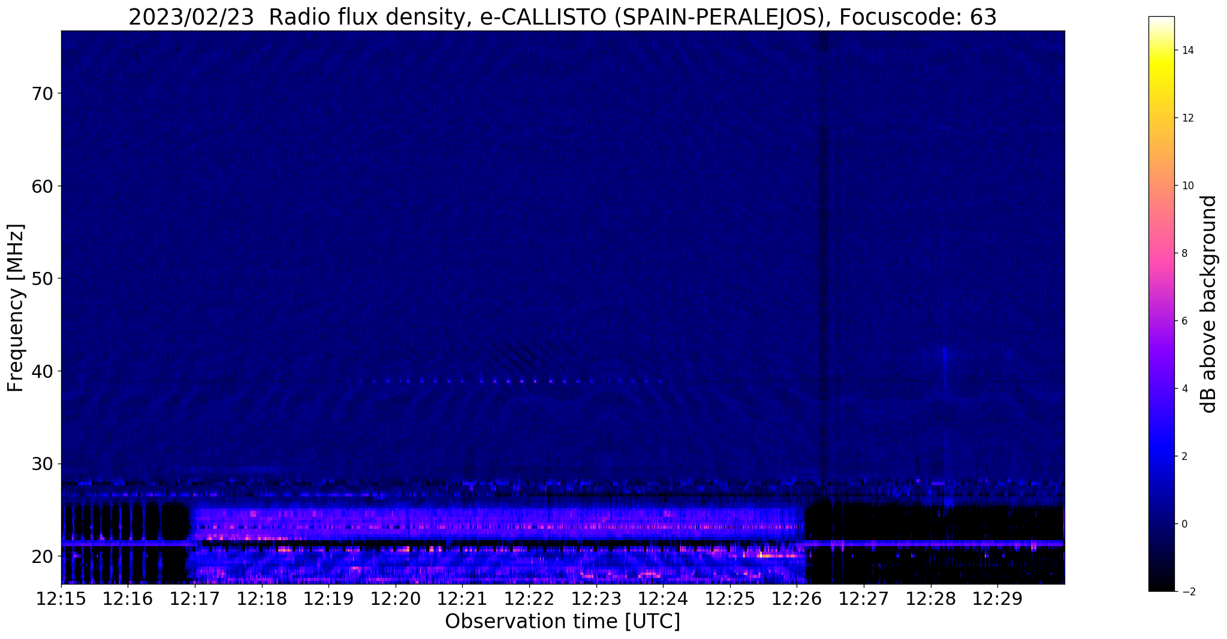This screenshot has height=639, width=1227.
Task: Click the bright yellow burst near 12:25:30
Action: 773,555
